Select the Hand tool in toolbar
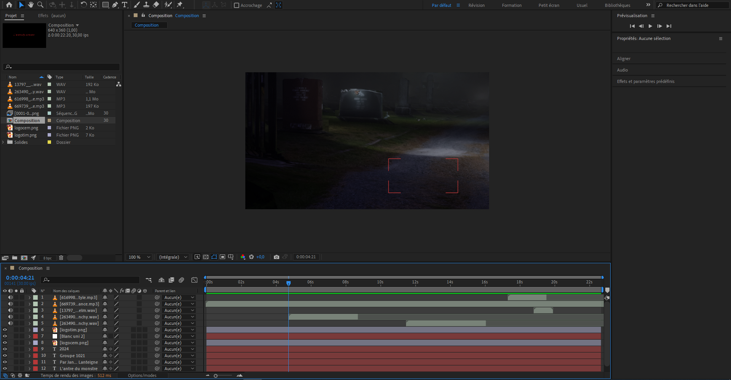The width and height of the screenshot is (731, 380). tap(30, 5)
